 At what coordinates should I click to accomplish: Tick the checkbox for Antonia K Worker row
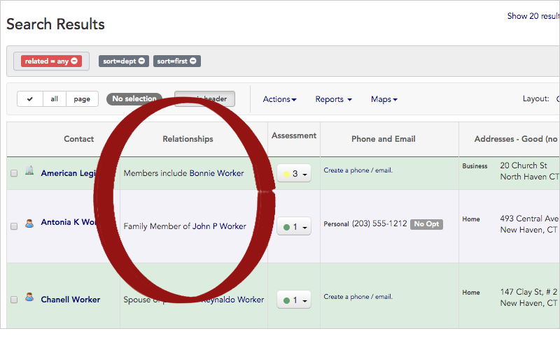(x=14, y=226)
